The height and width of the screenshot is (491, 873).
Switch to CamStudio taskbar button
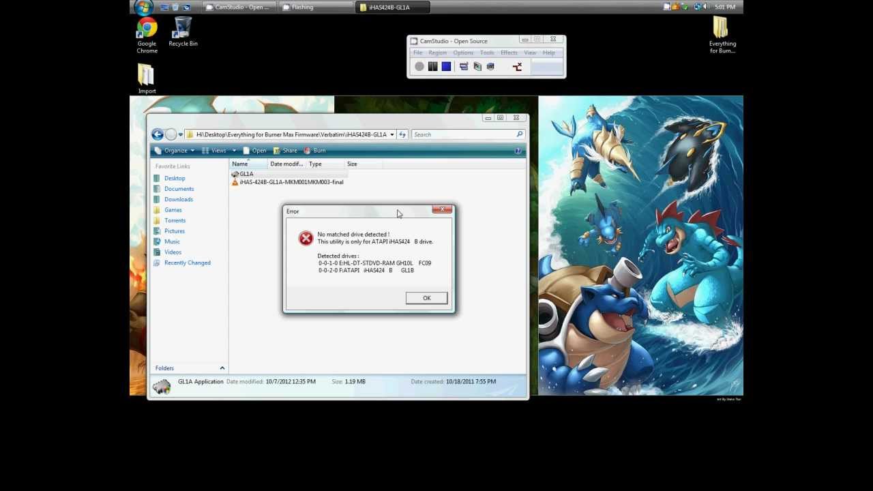click(x=241, y=8)
